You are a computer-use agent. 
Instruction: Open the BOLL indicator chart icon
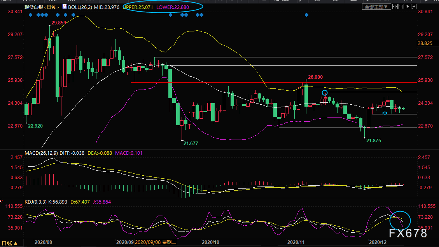coord(65,7)
